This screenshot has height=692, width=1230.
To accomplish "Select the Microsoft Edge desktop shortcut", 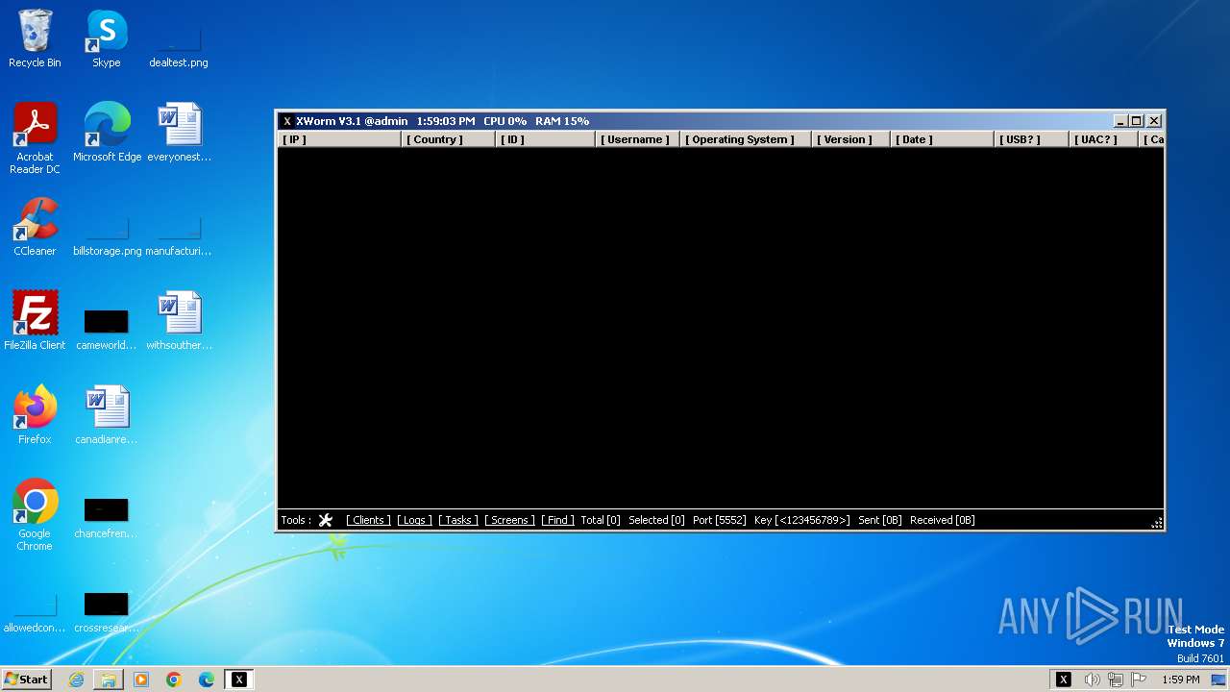I will tap(107, 133).
